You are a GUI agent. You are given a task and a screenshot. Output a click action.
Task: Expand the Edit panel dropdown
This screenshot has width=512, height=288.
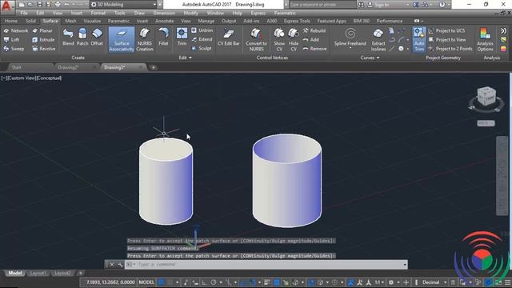pyautogui.click(x=185, y=58)
